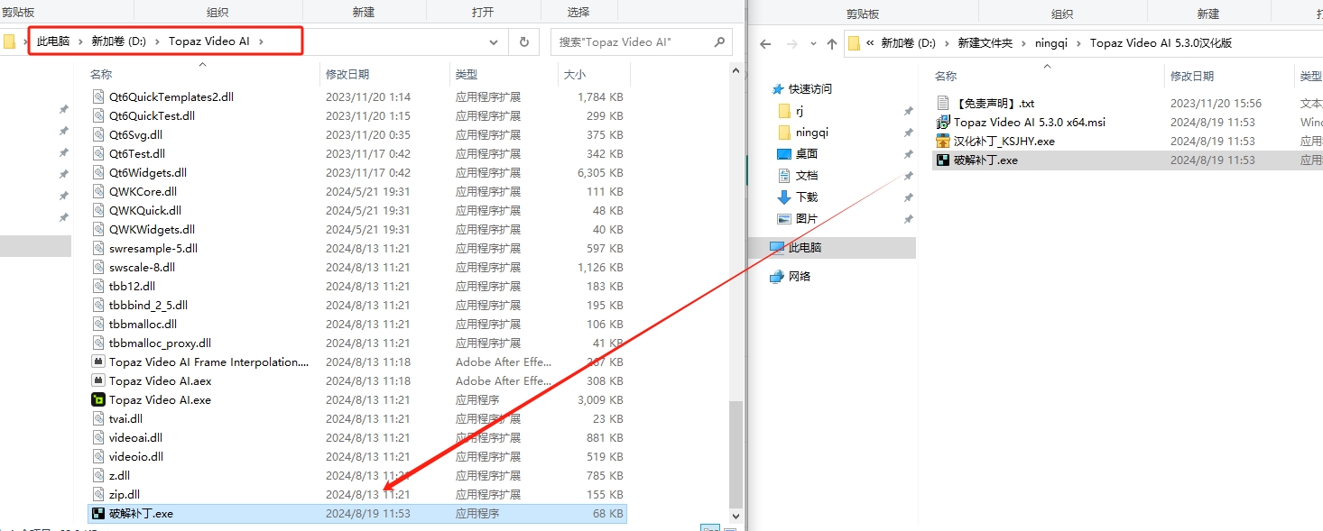Click Topaz Video AI 5.3.0汉化版 breadcrumb

(x=1161, y=43)
